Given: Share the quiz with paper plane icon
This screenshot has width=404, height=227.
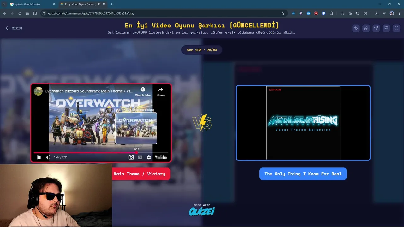Looking at the screenshot, I should point(376,28).
